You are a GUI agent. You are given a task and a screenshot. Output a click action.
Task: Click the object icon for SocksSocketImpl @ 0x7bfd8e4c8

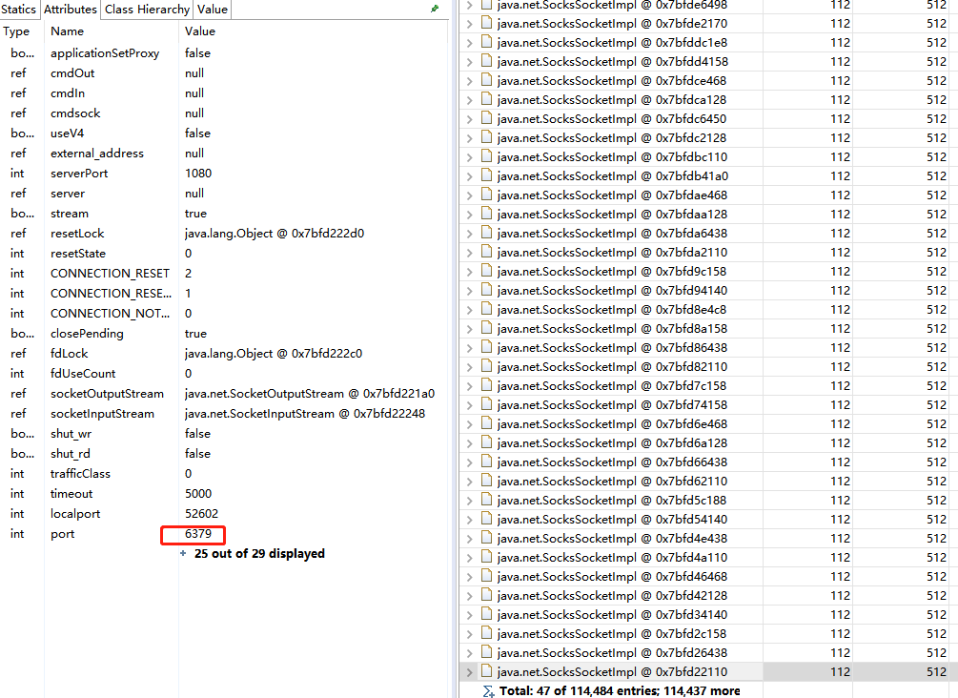(x=486, y=309)
